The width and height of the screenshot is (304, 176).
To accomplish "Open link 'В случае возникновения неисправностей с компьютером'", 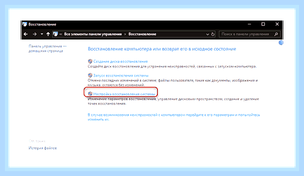I will tap(174, 117).
